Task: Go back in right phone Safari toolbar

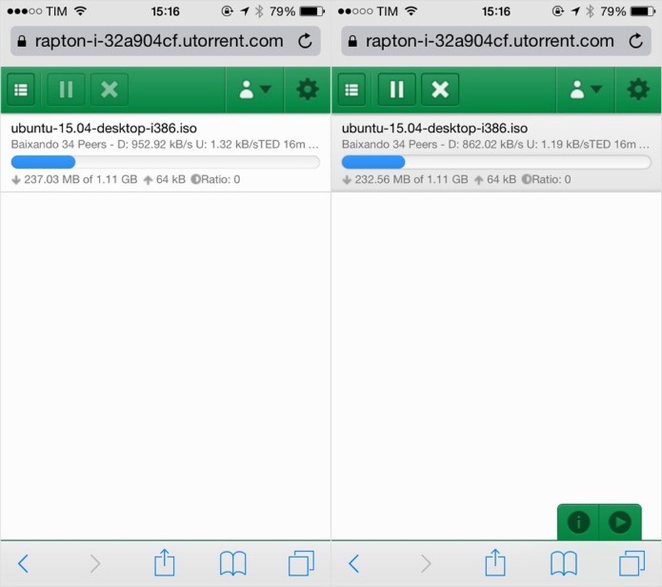Action: [354, 563]
